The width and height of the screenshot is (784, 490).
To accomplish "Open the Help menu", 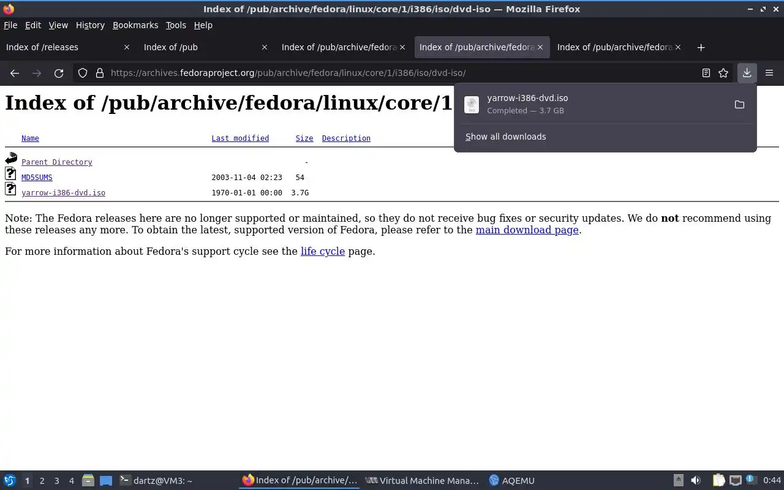I will click(203, 25).
